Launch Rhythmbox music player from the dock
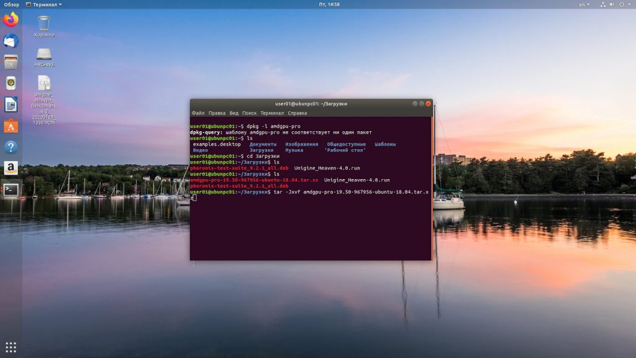Viewport: 636px width, 358px height. (x=11, y=83)
